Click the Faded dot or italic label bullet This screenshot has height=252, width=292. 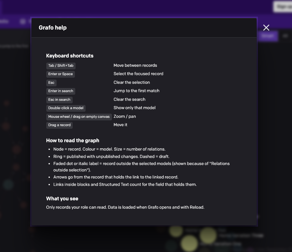[141, 167]
